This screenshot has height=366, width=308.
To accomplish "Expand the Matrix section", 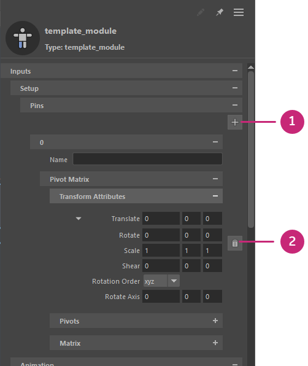I will (x=215, y=343).
